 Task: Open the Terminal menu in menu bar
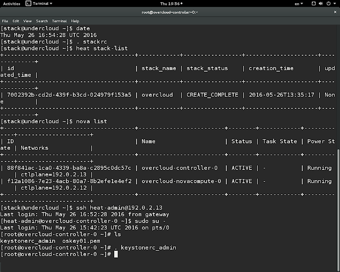59,21
